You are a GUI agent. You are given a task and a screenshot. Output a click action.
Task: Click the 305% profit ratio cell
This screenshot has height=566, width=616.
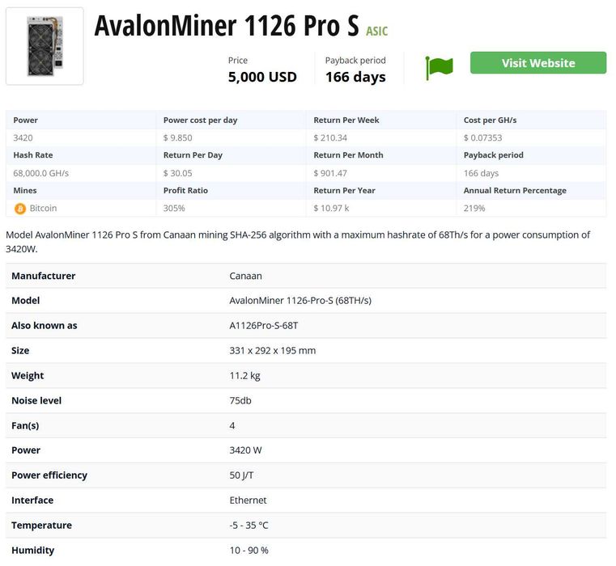point(231,208)
